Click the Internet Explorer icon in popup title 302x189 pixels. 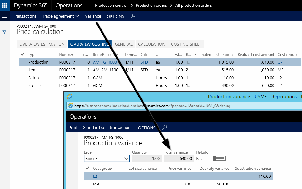pyautogui.click(x=69, y=97)
